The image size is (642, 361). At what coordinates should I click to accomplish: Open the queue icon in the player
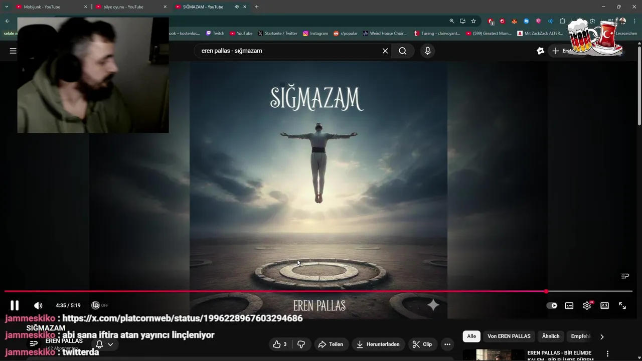click(625, 276)
